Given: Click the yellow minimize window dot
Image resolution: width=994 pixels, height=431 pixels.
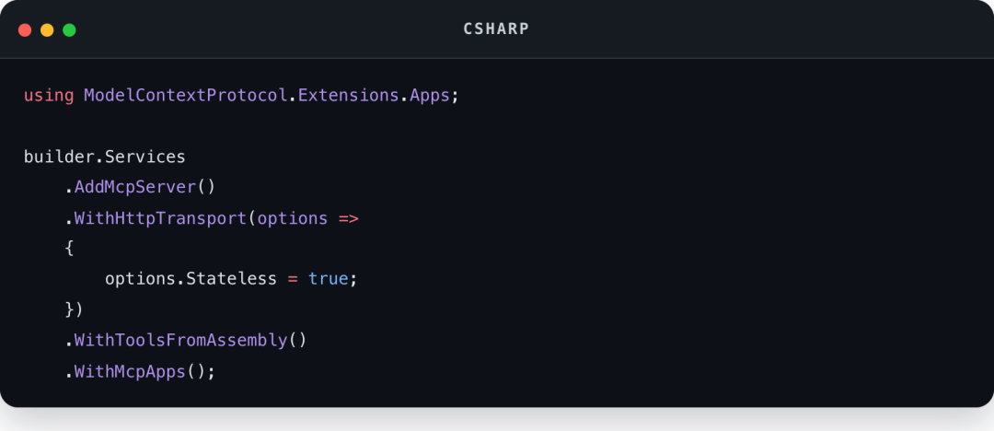Looking at the screenshot, I should pyautogui.click(x=47, y=29).
